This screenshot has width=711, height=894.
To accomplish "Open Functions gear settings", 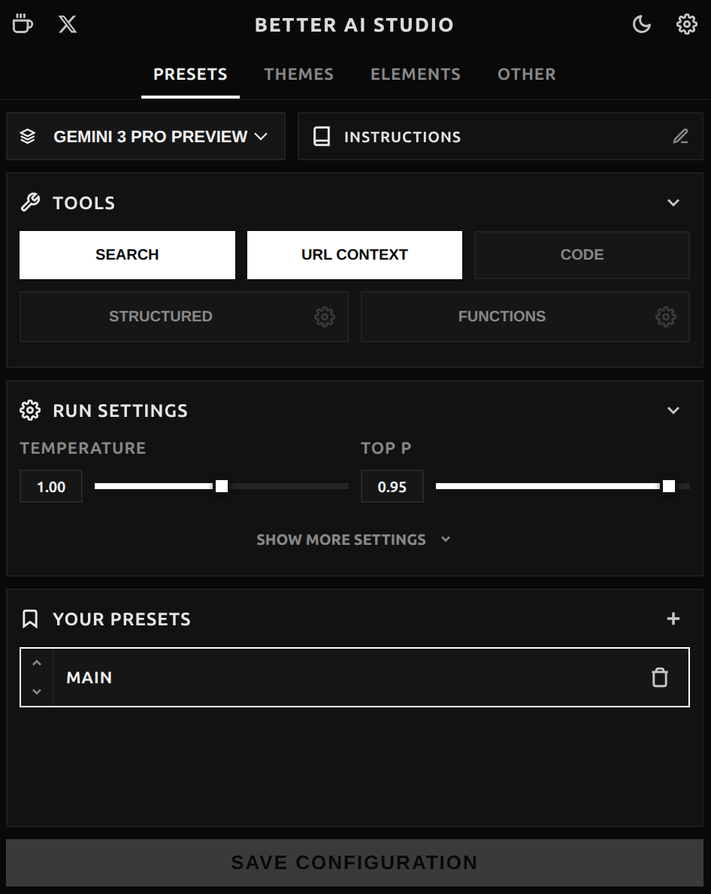I will click(x=666, y=317).
